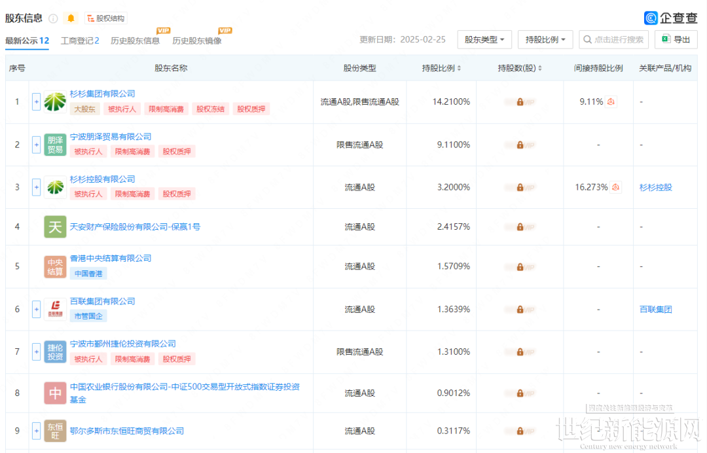Click the orange bell alert icon
The image size is (707, 453).
[71, 18]
